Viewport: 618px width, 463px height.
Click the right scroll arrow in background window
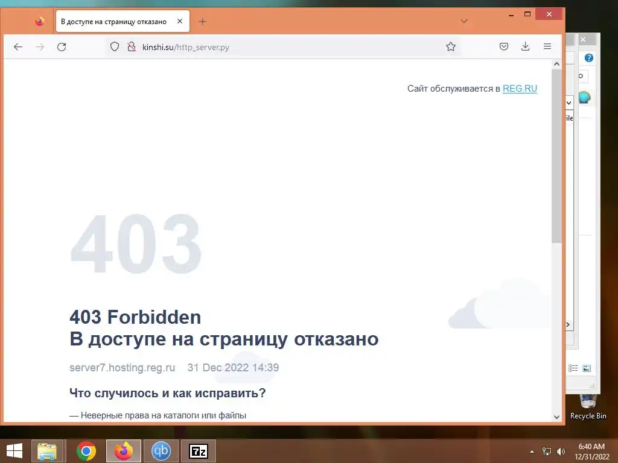[568, 325]
